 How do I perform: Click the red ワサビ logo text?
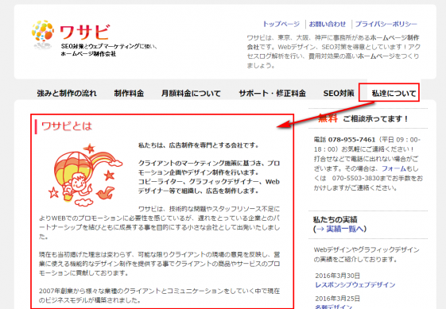(x=85, y=33)
